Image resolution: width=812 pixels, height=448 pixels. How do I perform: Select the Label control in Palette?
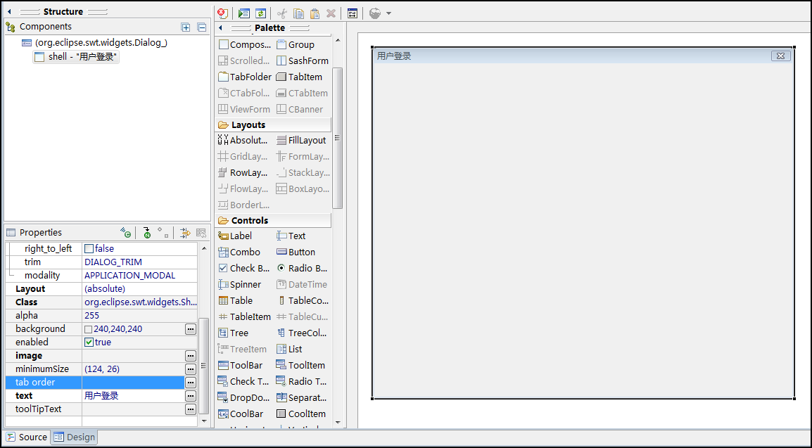click(240, 236)
